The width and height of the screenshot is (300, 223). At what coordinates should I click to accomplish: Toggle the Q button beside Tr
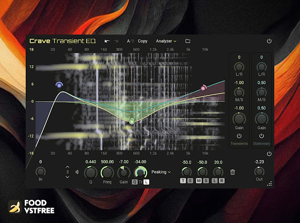[135, 182]
